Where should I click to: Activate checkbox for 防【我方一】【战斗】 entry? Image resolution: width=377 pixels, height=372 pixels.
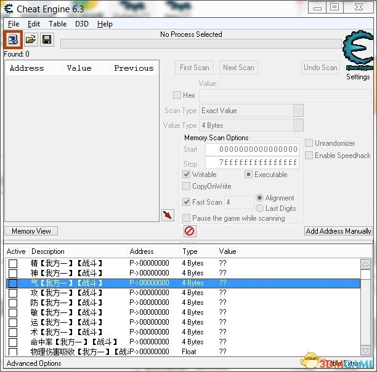click(13, 303)
